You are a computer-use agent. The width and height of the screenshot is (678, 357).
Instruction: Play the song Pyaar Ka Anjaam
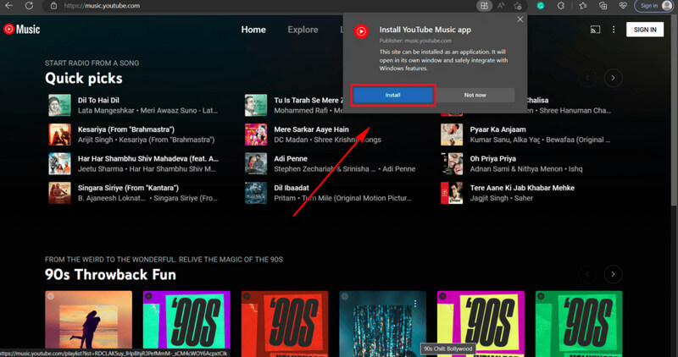pos(497,129)
